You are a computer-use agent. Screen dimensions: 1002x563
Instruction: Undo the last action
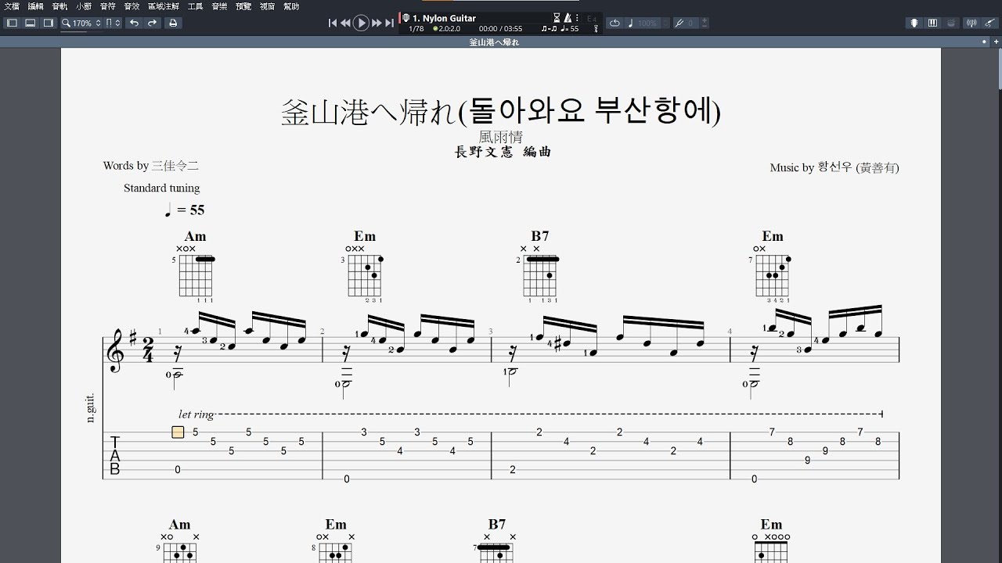coord(134,23)
